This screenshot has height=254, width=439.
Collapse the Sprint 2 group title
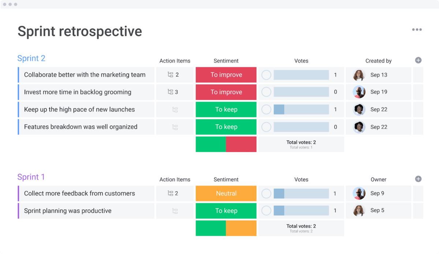pos(31,58)
